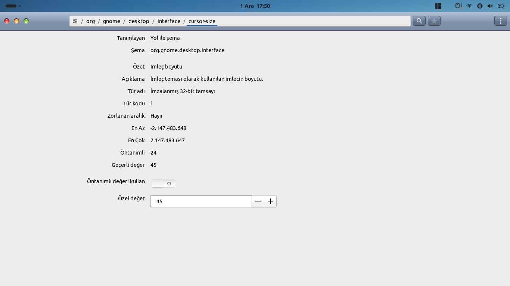510x286 pixels.
Task: Decrease custom value with minus button
Action: click(258, 201)
